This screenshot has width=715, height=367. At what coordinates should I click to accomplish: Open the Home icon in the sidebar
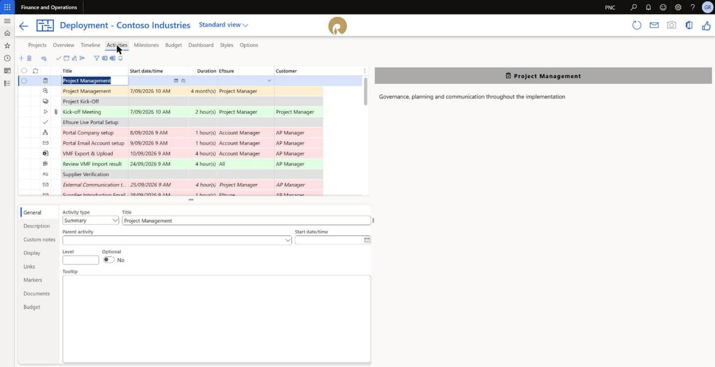(7, 33)
